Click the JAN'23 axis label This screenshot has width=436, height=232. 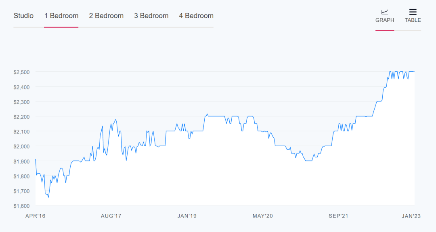click(x=411, y=216)
